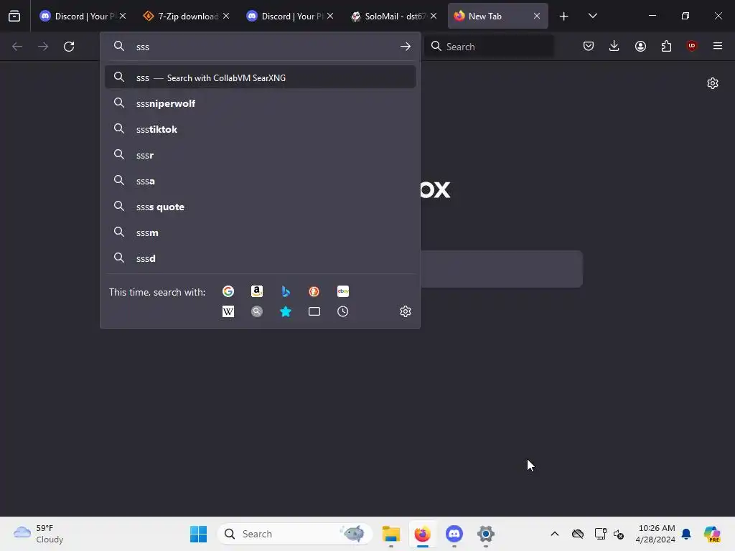Search with Google icon this time
Screen dimensions: 735x551
click(228, 291)
